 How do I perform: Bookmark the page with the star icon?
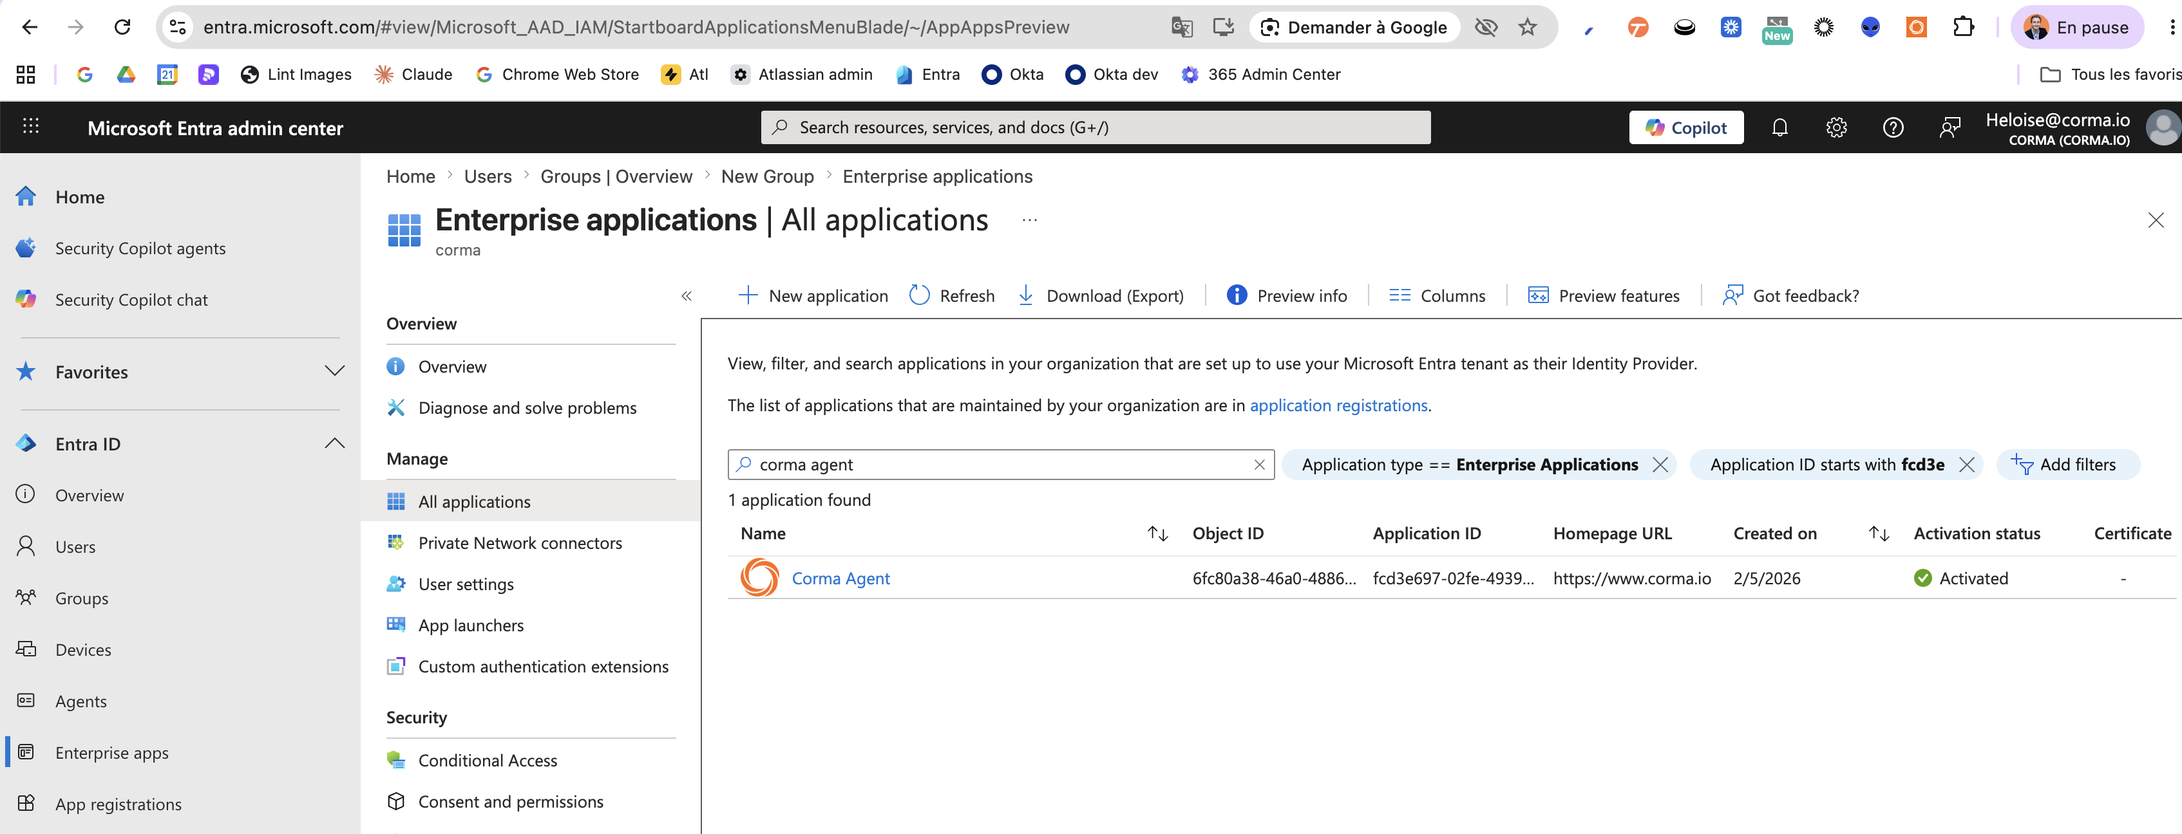point(1527,27)
